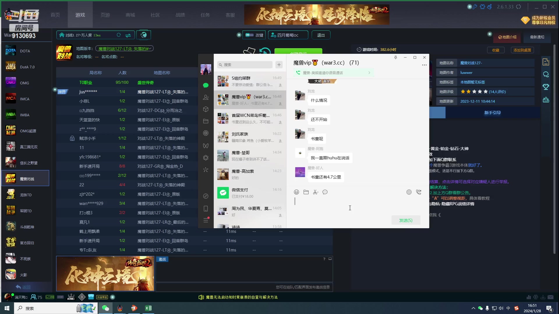The height and width of the screenshot is (314, 559).
Task: Open WeChat Channels butterfly icon
Action: tap(206, 146)
